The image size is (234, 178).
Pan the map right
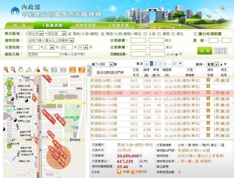pos(12,84)
